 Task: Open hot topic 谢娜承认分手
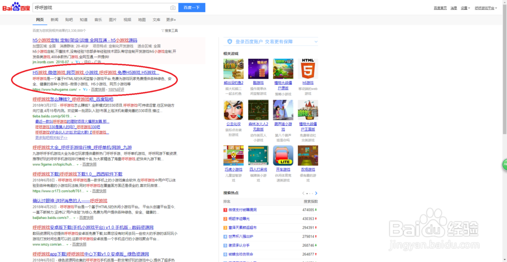point(239,245)
